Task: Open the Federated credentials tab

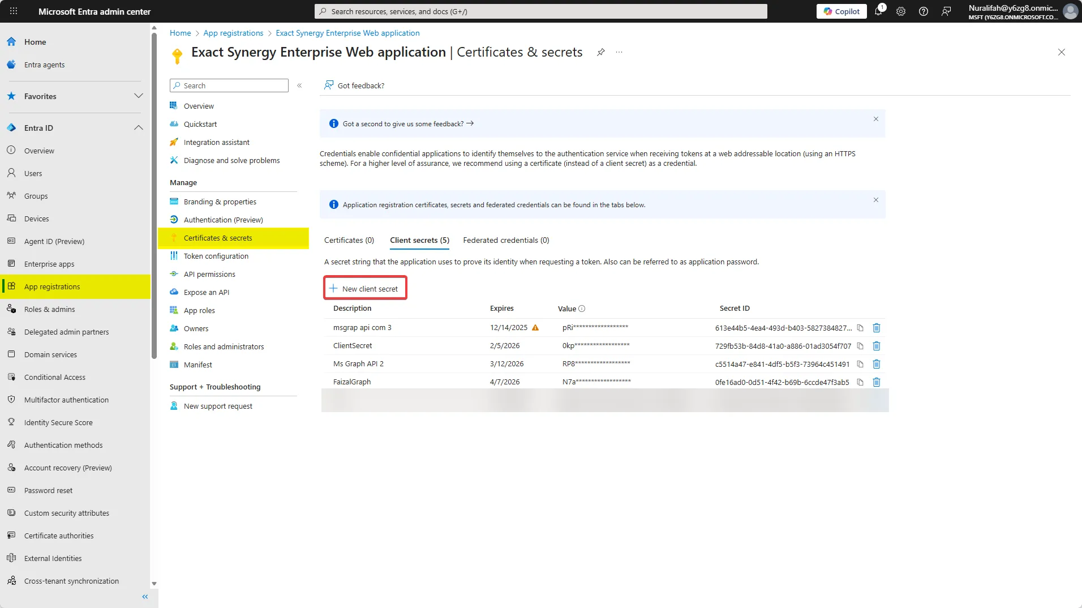Action: click(x=505, y=240)
